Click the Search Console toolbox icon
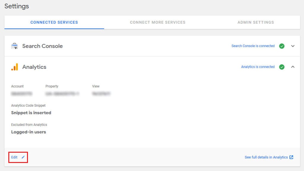This screenshot has width=304, height=171. (x=14, y=46)
